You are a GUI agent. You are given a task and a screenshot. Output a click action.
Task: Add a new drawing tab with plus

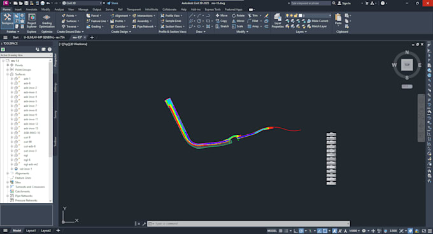pos(92,38)
